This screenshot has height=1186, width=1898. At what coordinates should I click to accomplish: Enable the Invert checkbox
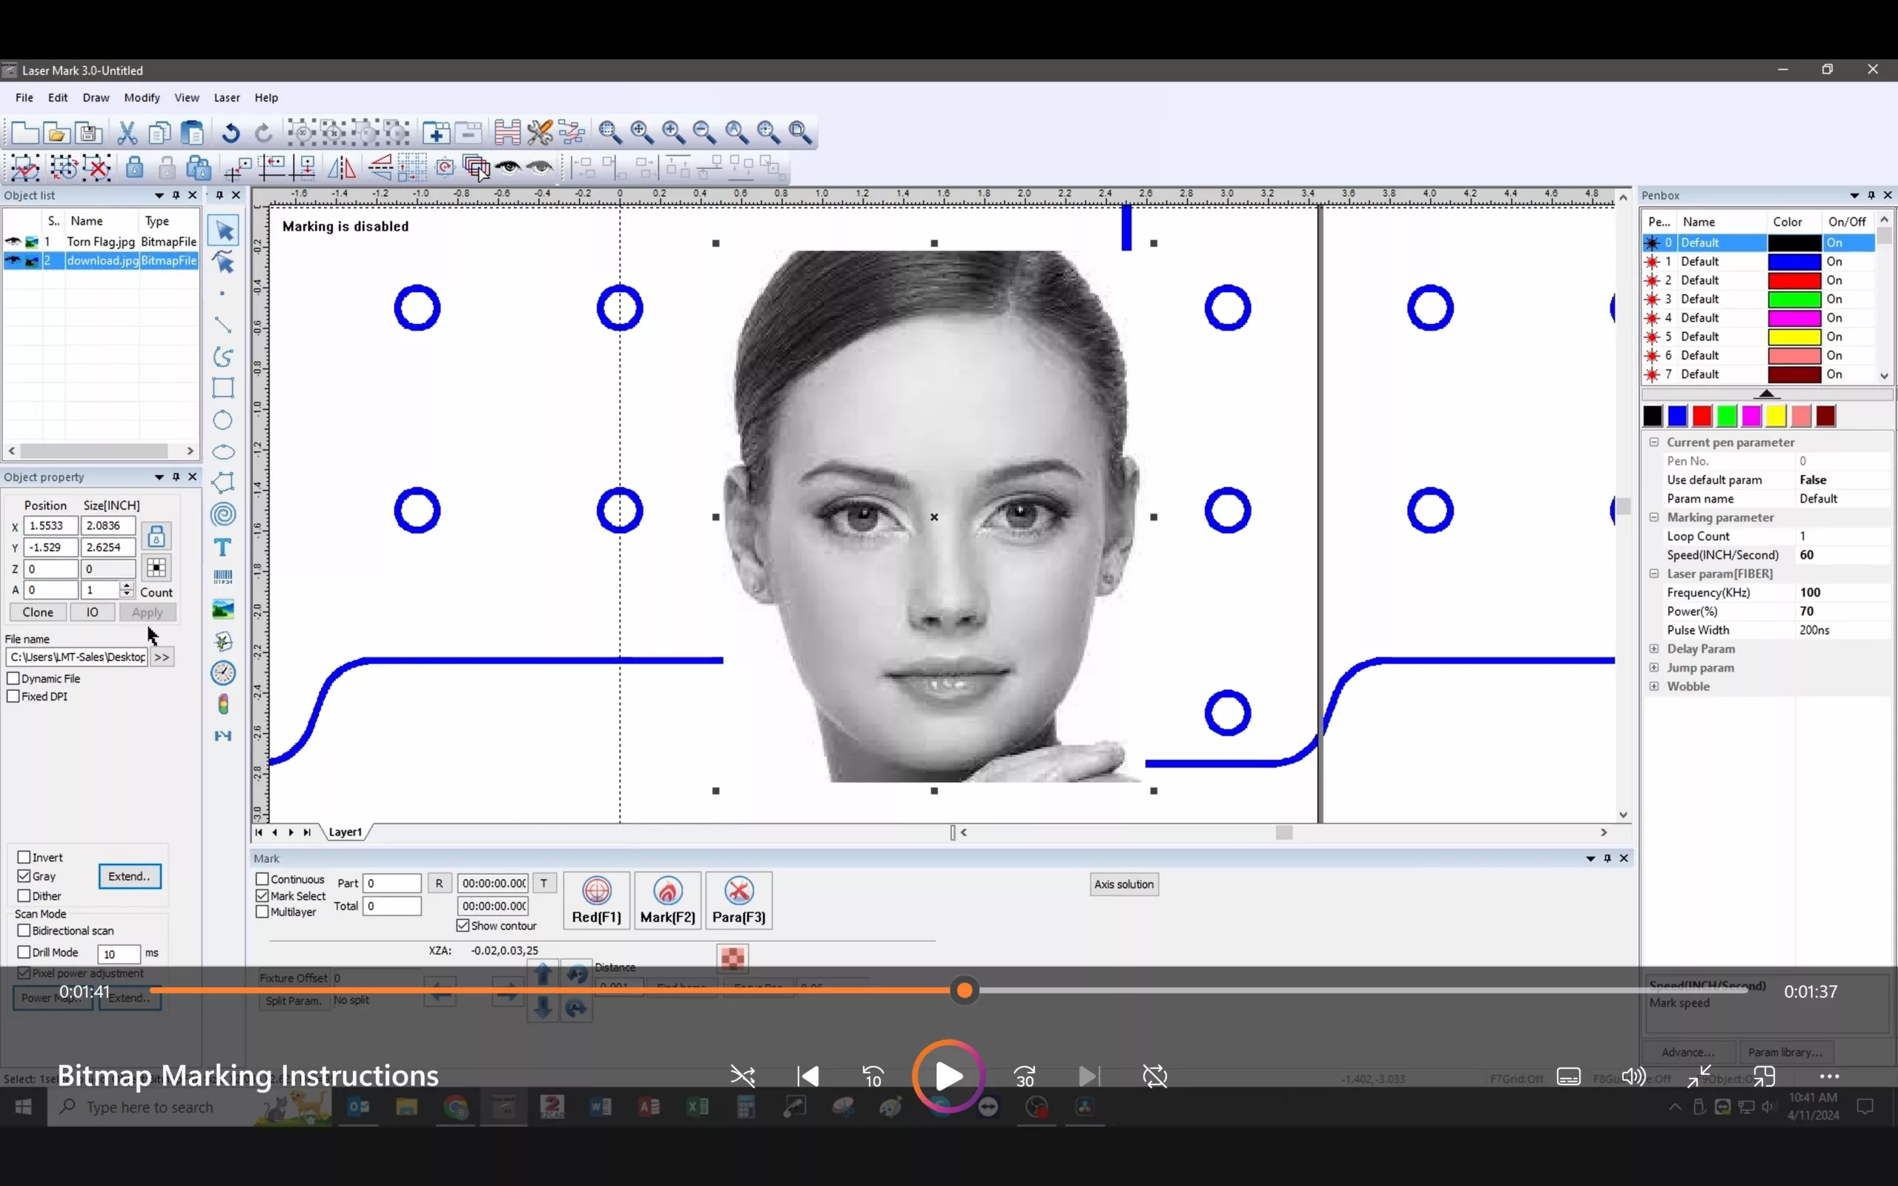point(24,858)
